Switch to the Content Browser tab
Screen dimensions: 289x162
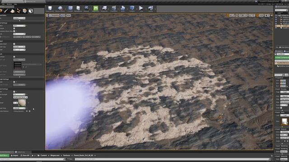5,152
